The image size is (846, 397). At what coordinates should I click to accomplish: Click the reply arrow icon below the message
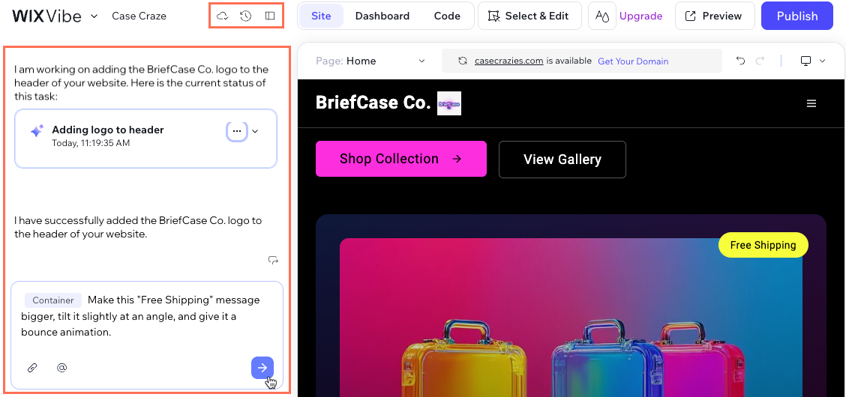[274, 260]
